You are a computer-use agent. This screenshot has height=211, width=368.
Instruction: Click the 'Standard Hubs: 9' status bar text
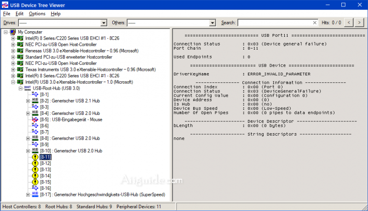(x=94, y=206)
